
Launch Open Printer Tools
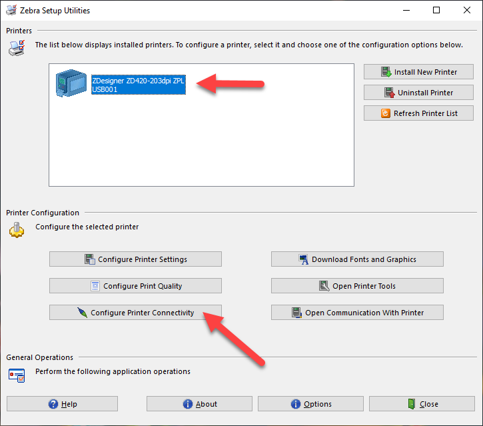357,286
